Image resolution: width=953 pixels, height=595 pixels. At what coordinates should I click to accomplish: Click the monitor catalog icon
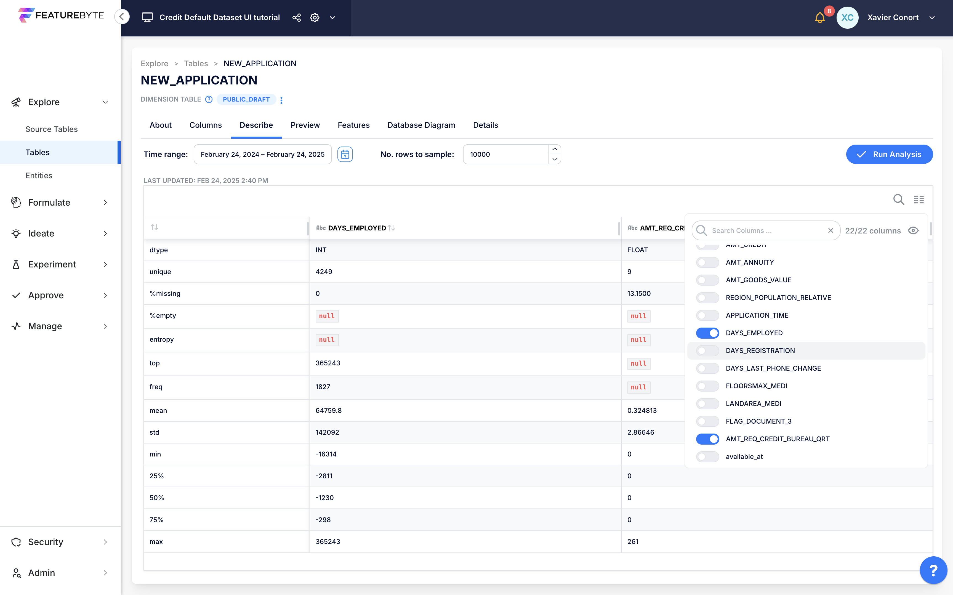(x=147, y=17)
